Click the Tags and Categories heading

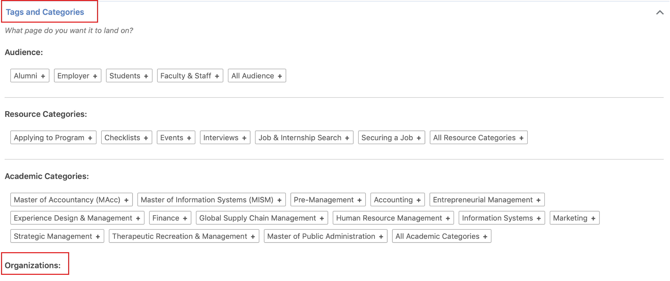click(x=45, y=12)
